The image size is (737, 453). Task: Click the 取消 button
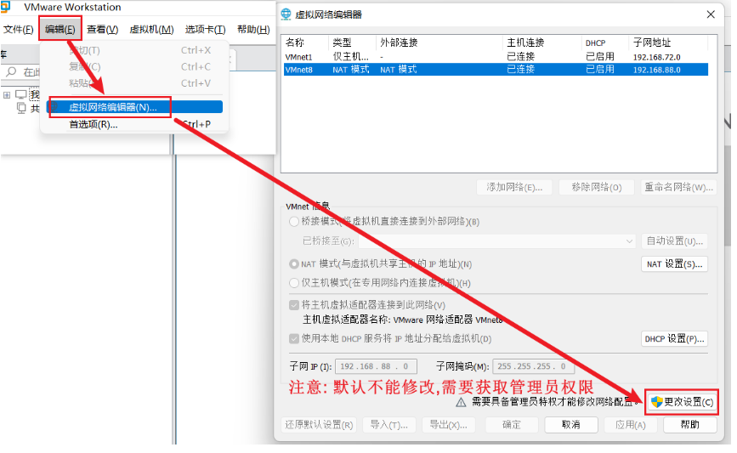click(x=571, y=425)
